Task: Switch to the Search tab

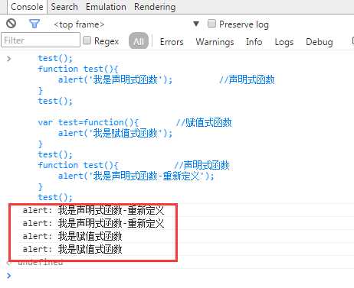Action: coord(64,7)
